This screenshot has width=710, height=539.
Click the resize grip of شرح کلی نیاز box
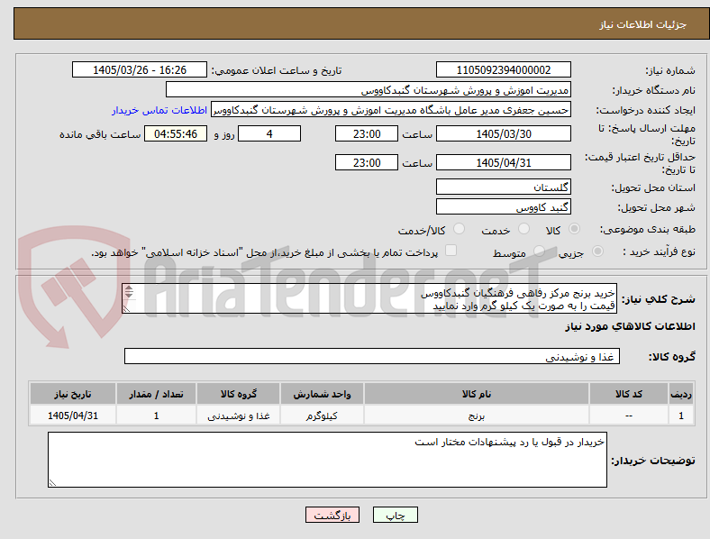click(x=127, y=309)
